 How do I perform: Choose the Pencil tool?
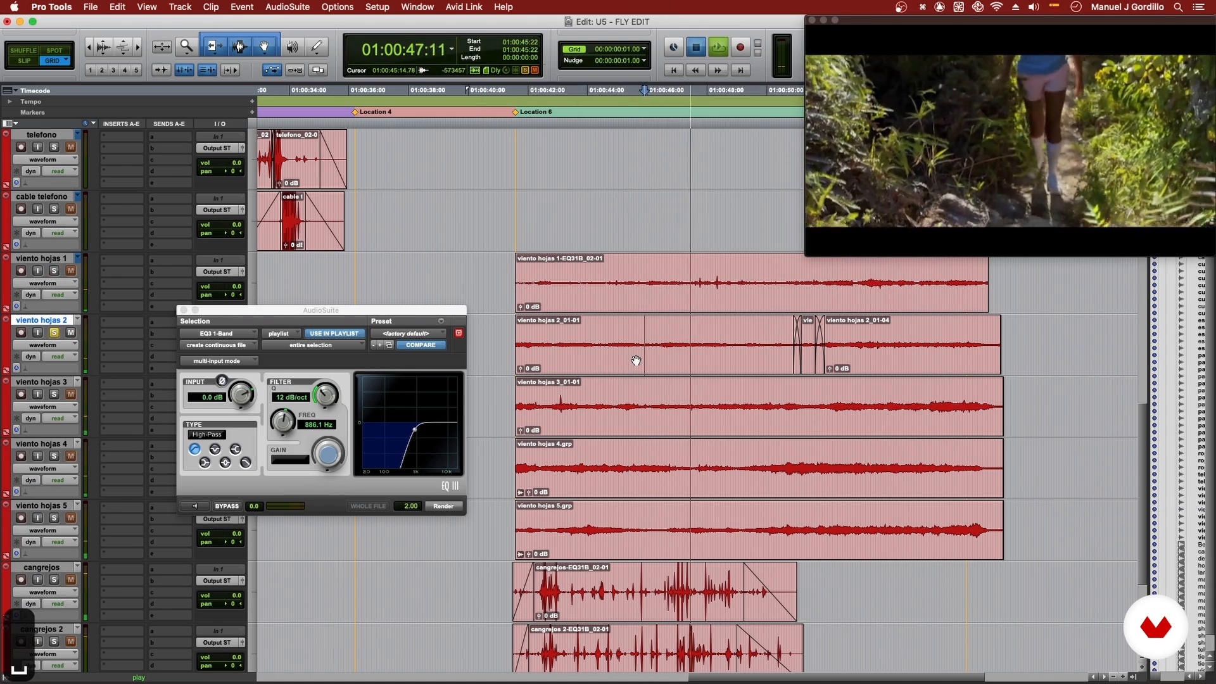pyautogui.click(x=317, y=46)
